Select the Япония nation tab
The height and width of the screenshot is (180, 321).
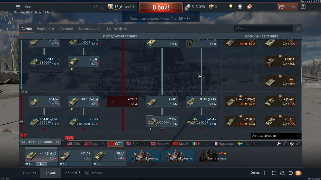pos(160,144)
